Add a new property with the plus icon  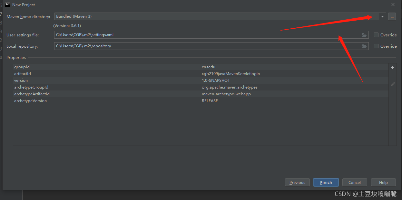point(392,67)
